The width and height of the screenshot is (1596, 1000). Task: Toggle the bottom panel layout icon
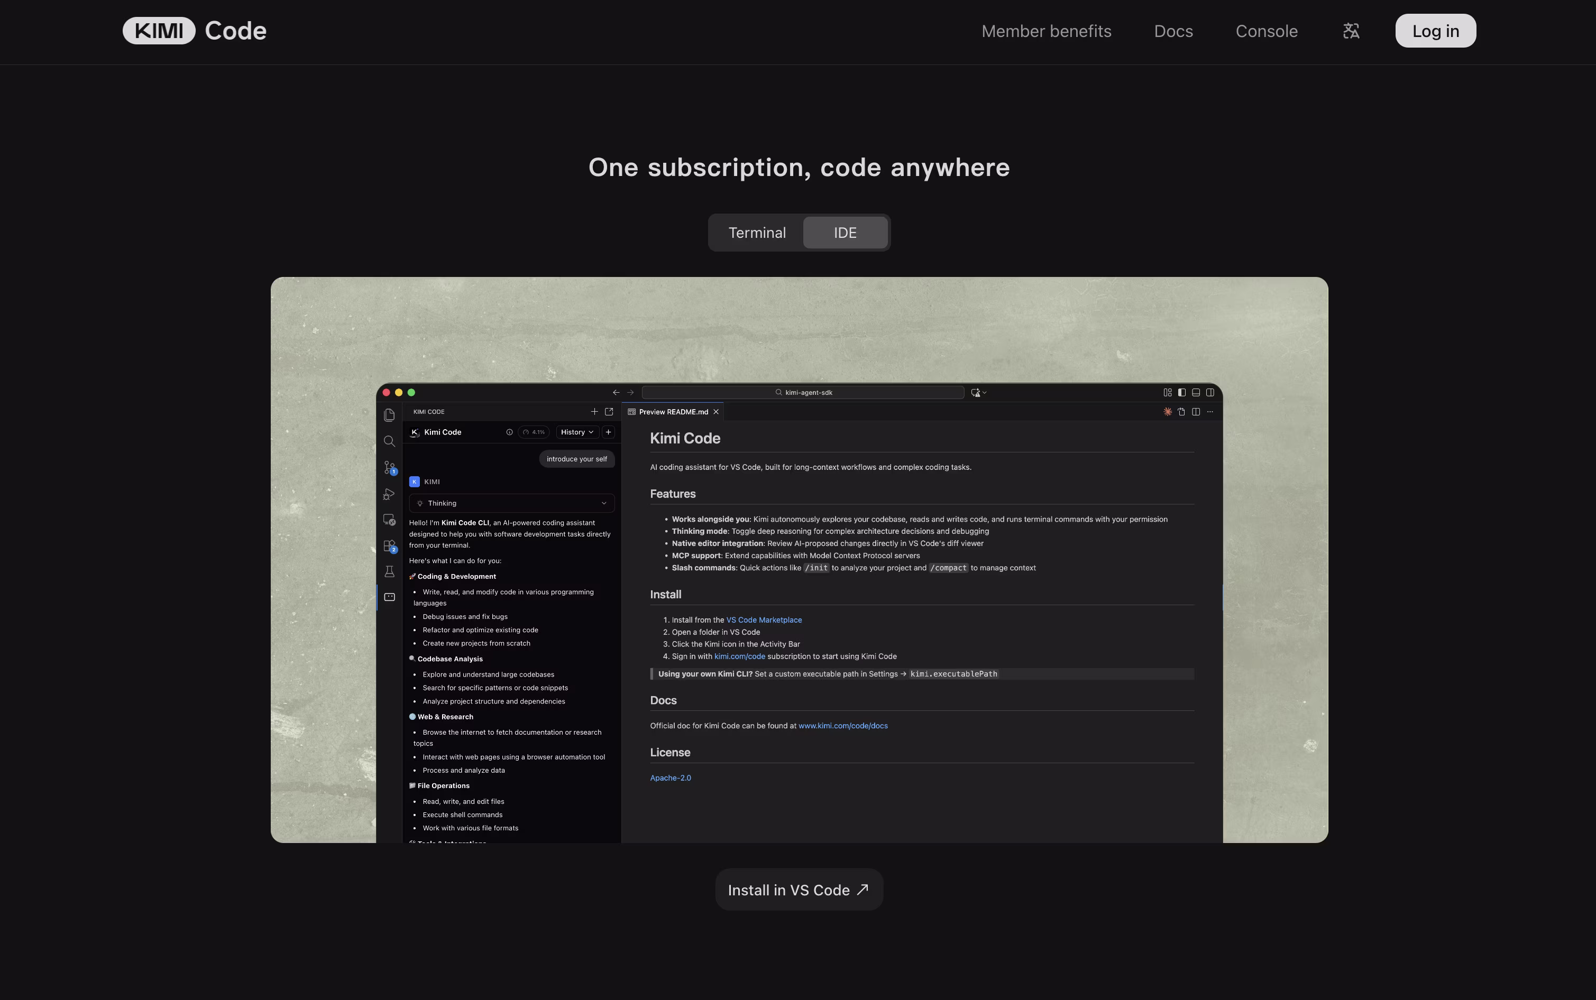coord(1196,392)
